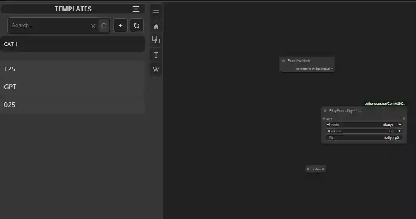Add a new template with the plus button
Image resolution: width=416 pixels, height=219 pixels.
tap(120, 26)
